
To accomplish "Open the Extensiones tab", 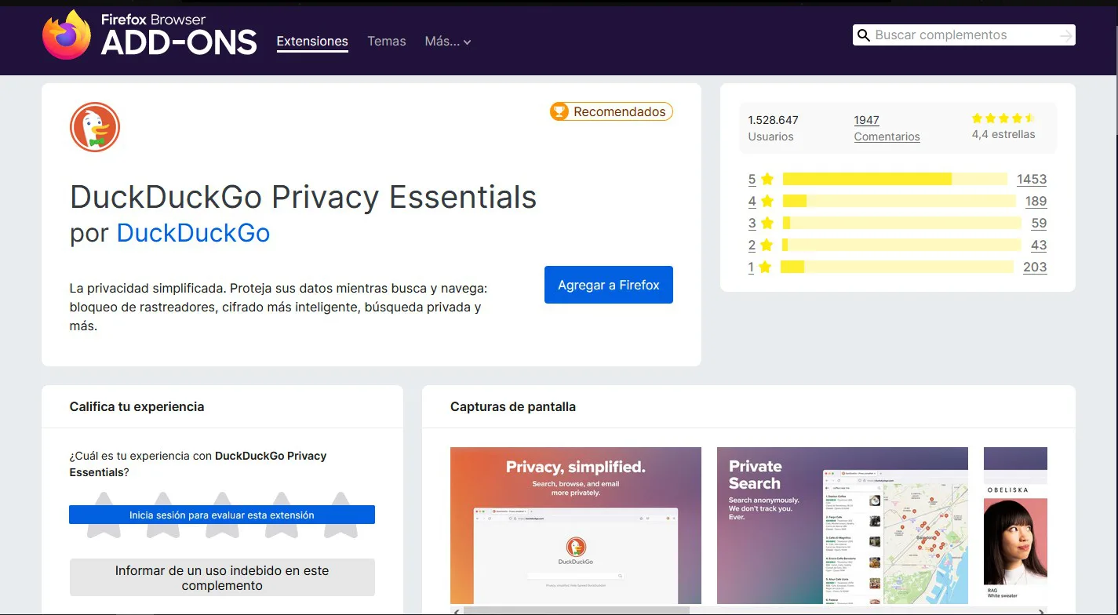I will (312, 42).
